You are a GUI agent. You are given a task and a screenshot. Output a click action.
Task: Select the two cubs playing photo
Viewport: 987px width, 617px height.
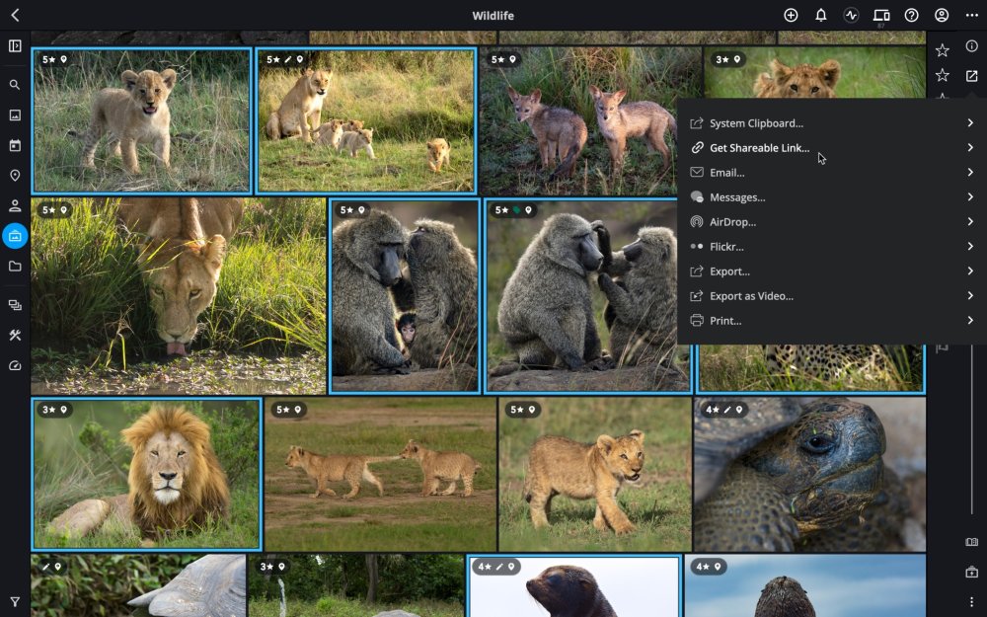click(380, 474)
